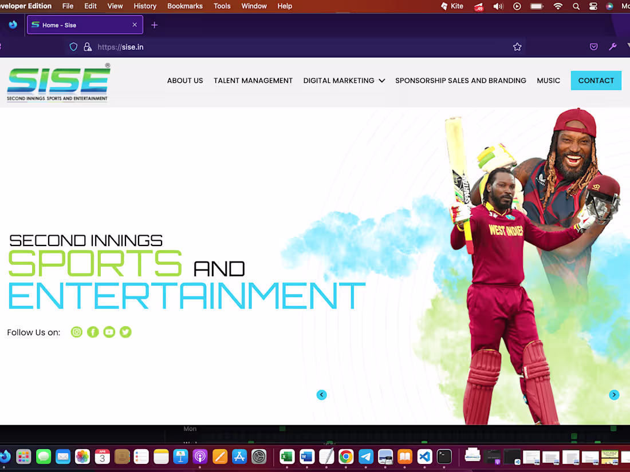Click the YouTube follow icon
Screen dimensions: 630x472
click(x=109, y=332)
